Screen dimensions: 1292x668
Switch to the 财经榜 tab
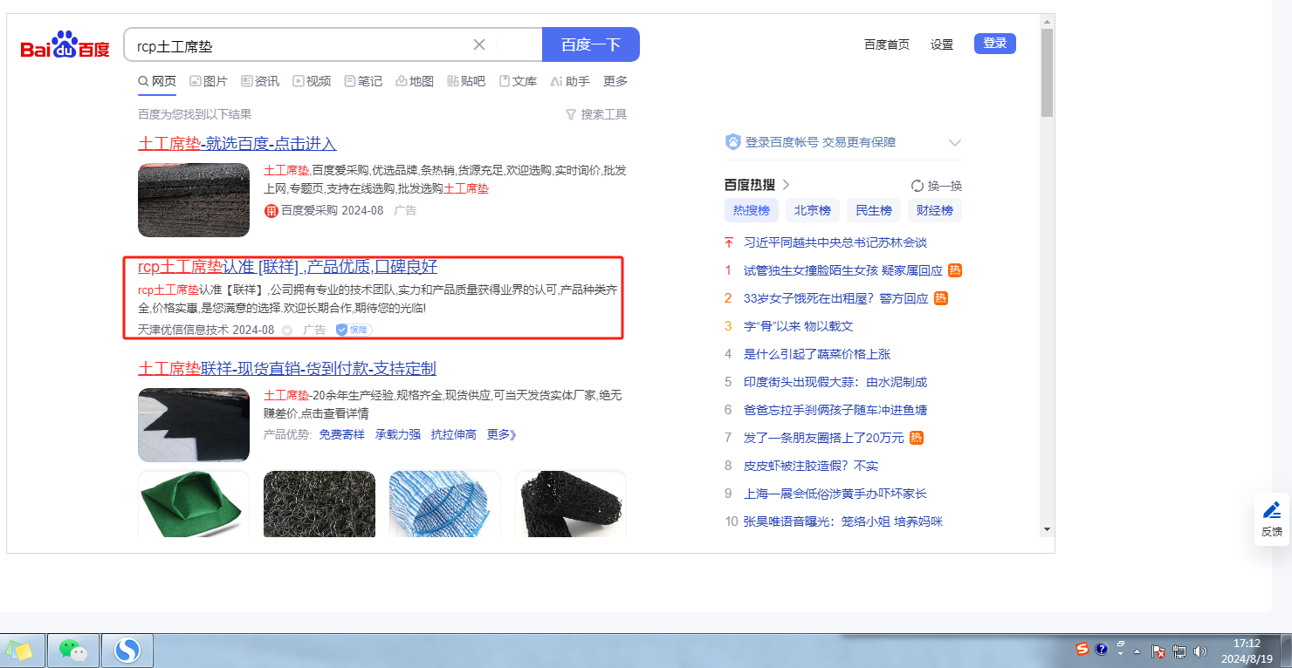pyautogui.click(x=935, y=210)
